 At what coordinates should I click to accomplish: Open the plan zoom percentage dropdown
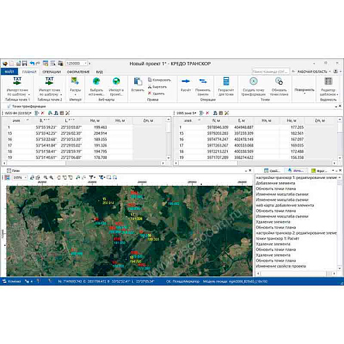[x=25, y=178]
